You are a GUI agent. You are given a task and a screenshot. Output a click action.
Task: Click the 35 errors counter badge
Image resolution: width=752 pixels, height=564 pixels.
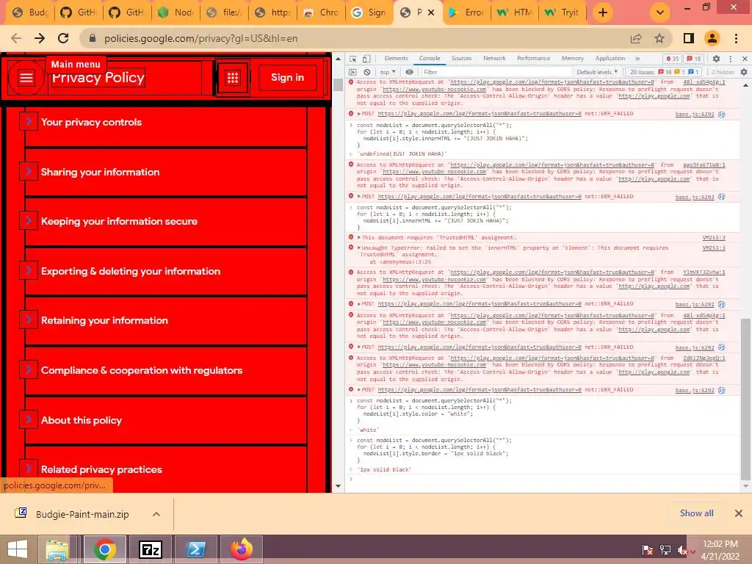pyautogui.click(x=673, y=59)
